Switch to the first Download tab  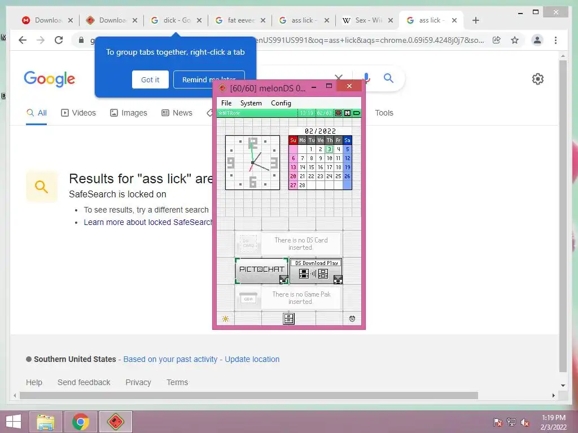click(47, 20)
